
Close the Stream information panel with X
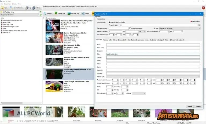coord(44,18)
